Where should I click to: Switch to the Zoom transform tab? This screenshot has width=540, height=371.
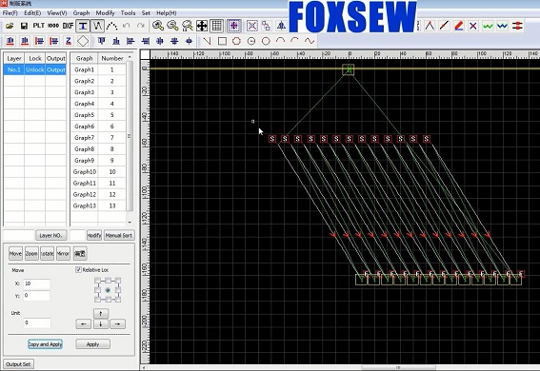31,253
